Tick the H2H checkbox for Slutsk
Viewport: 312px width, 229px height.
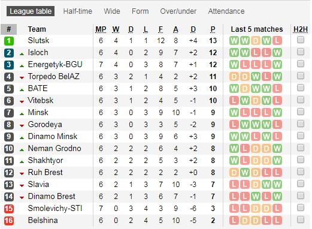coord(301,40)
